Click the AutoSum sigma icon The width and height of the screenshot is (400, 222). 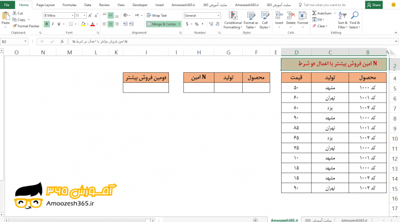point(314,13)
